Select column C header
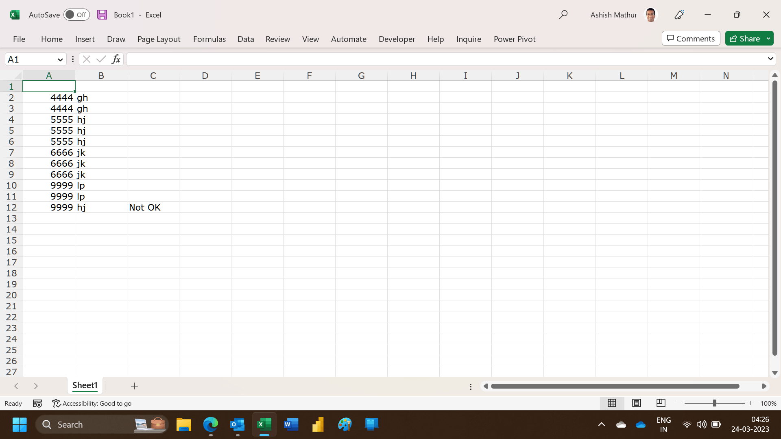The image size is (781, 439). pyautogui.click(x=153, y=76)
